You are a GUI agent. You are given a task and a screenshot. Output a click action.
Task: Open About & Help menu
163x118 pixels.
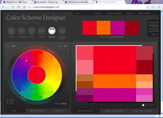[x=144, y=13]
